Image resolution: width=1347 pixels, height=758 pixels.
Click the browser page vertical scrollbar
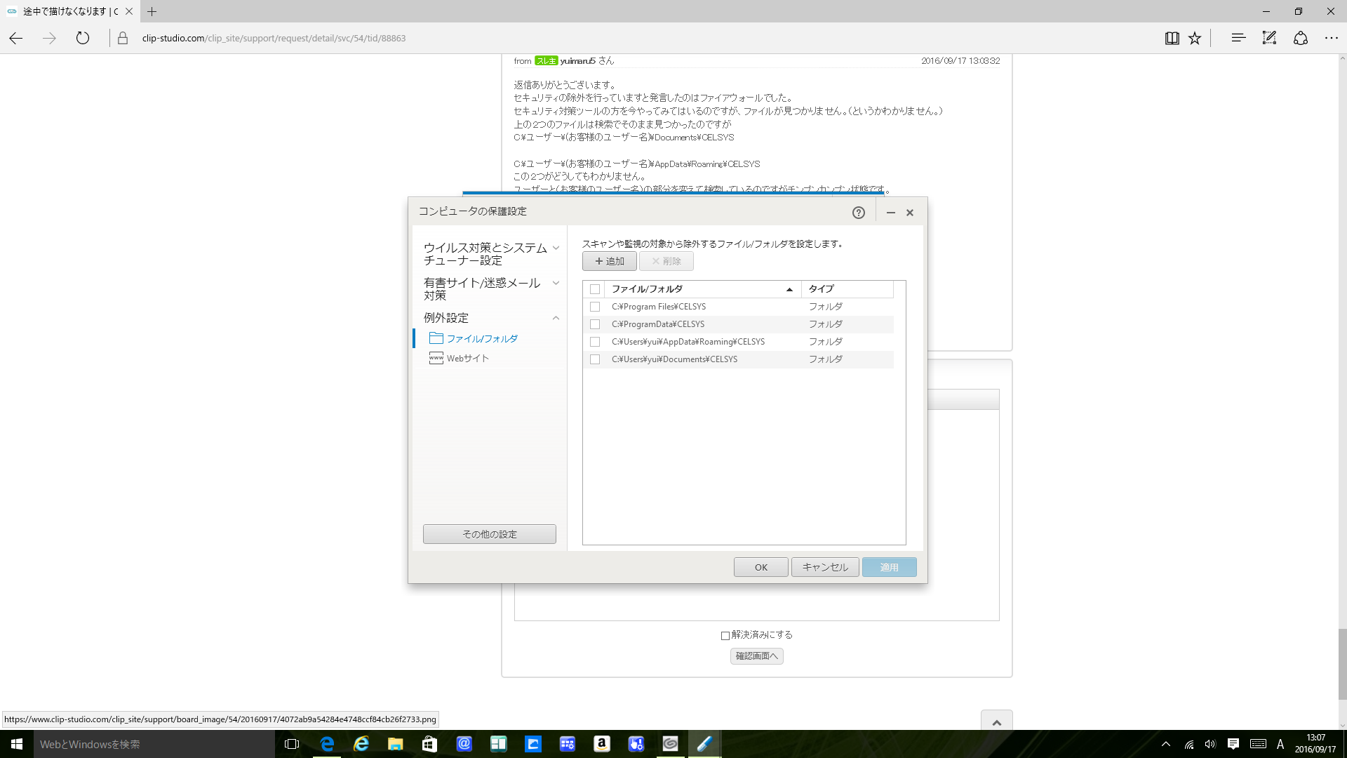1341,663
